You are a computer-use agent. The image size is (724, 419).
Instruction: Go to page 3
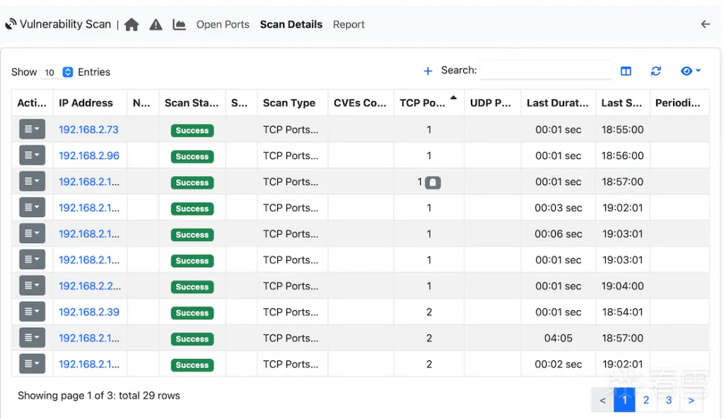669,400
